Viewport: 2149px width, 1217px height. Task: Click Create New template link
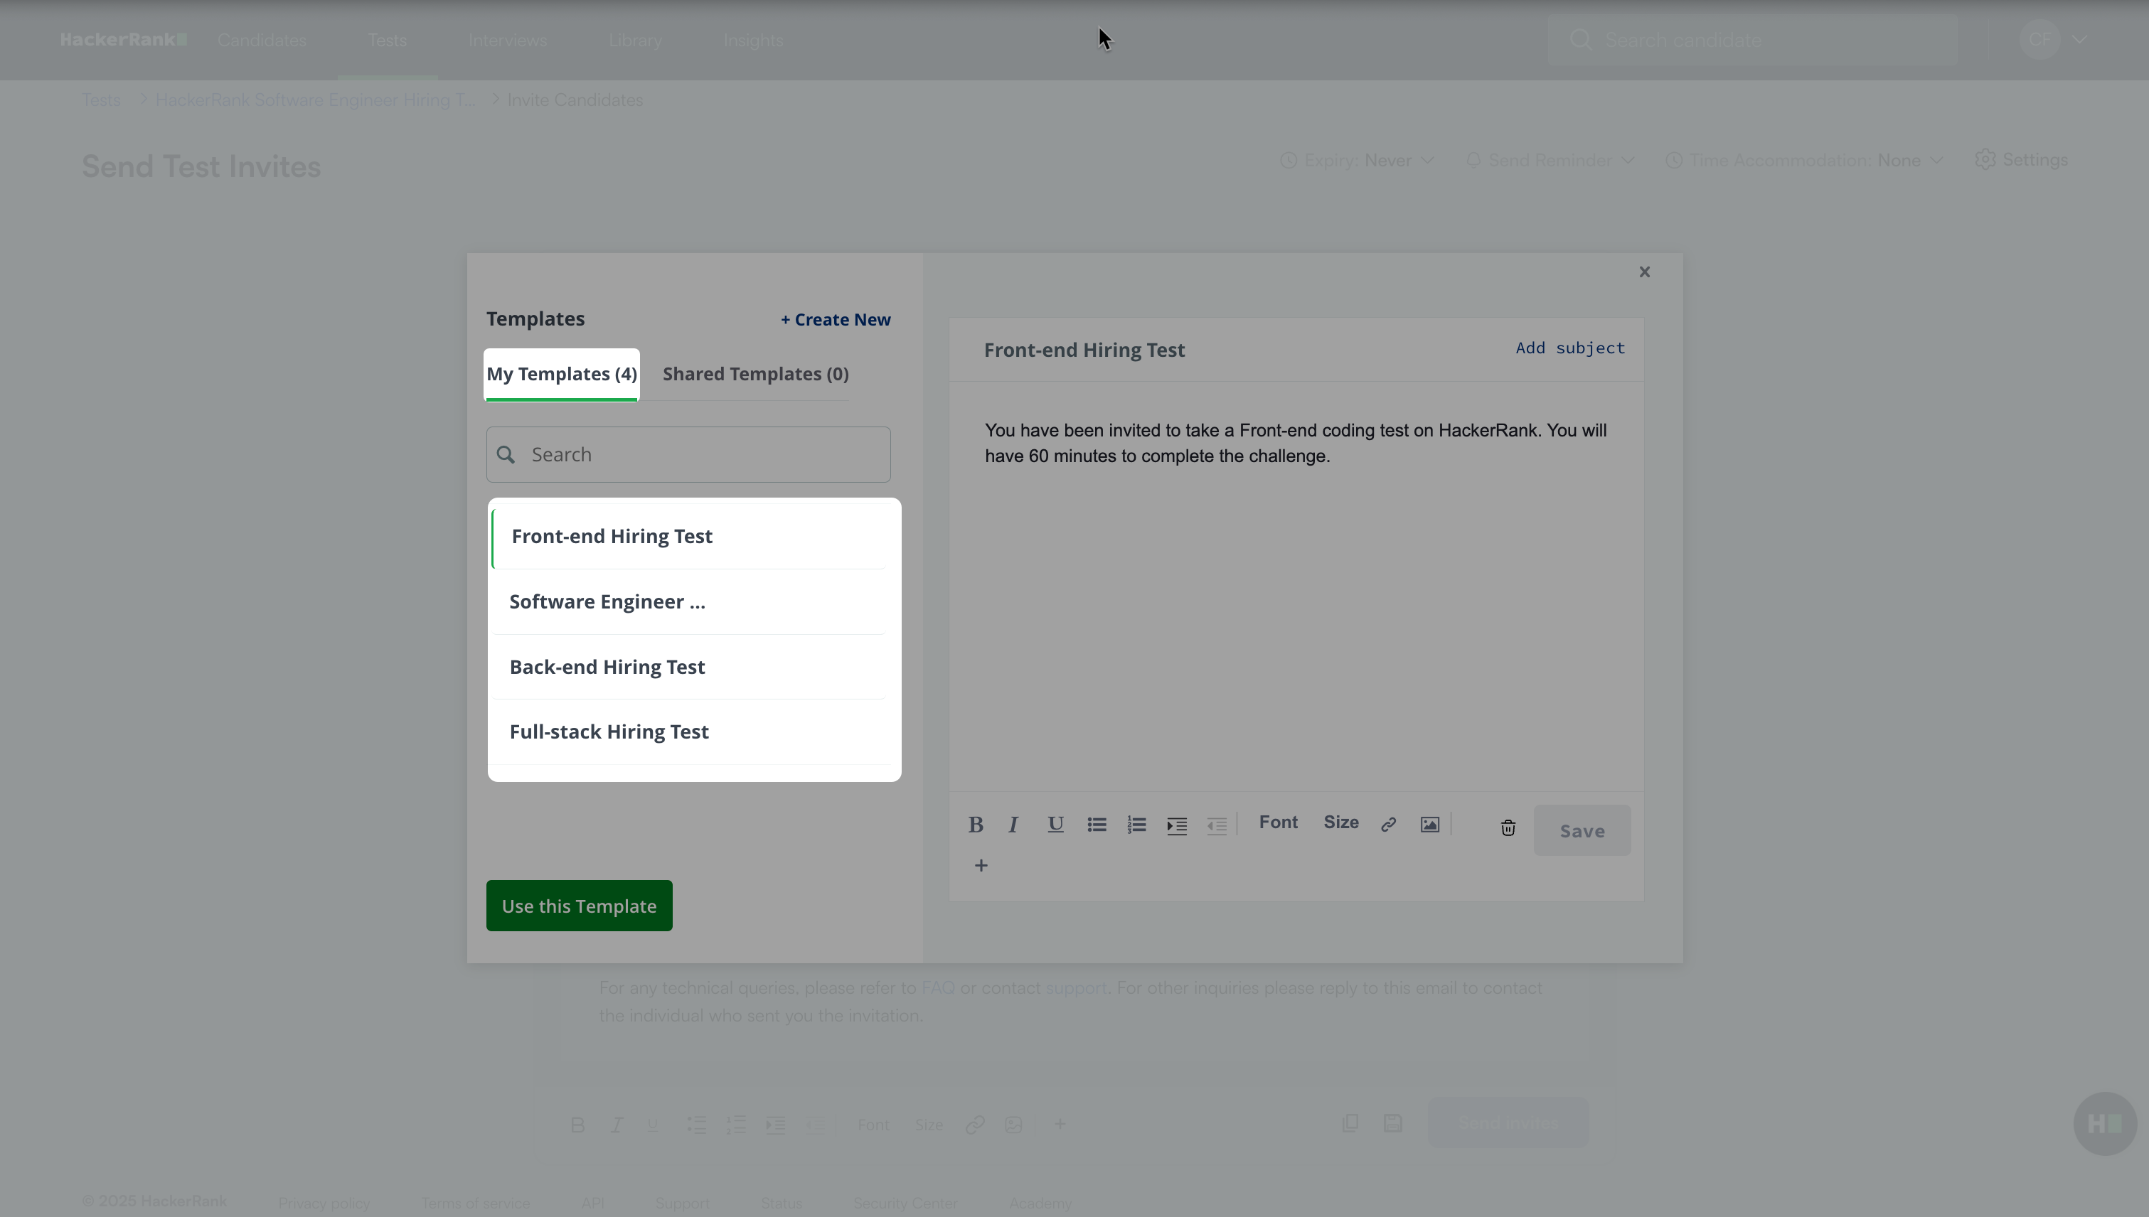pyautogui.click(x=836, y=319)
